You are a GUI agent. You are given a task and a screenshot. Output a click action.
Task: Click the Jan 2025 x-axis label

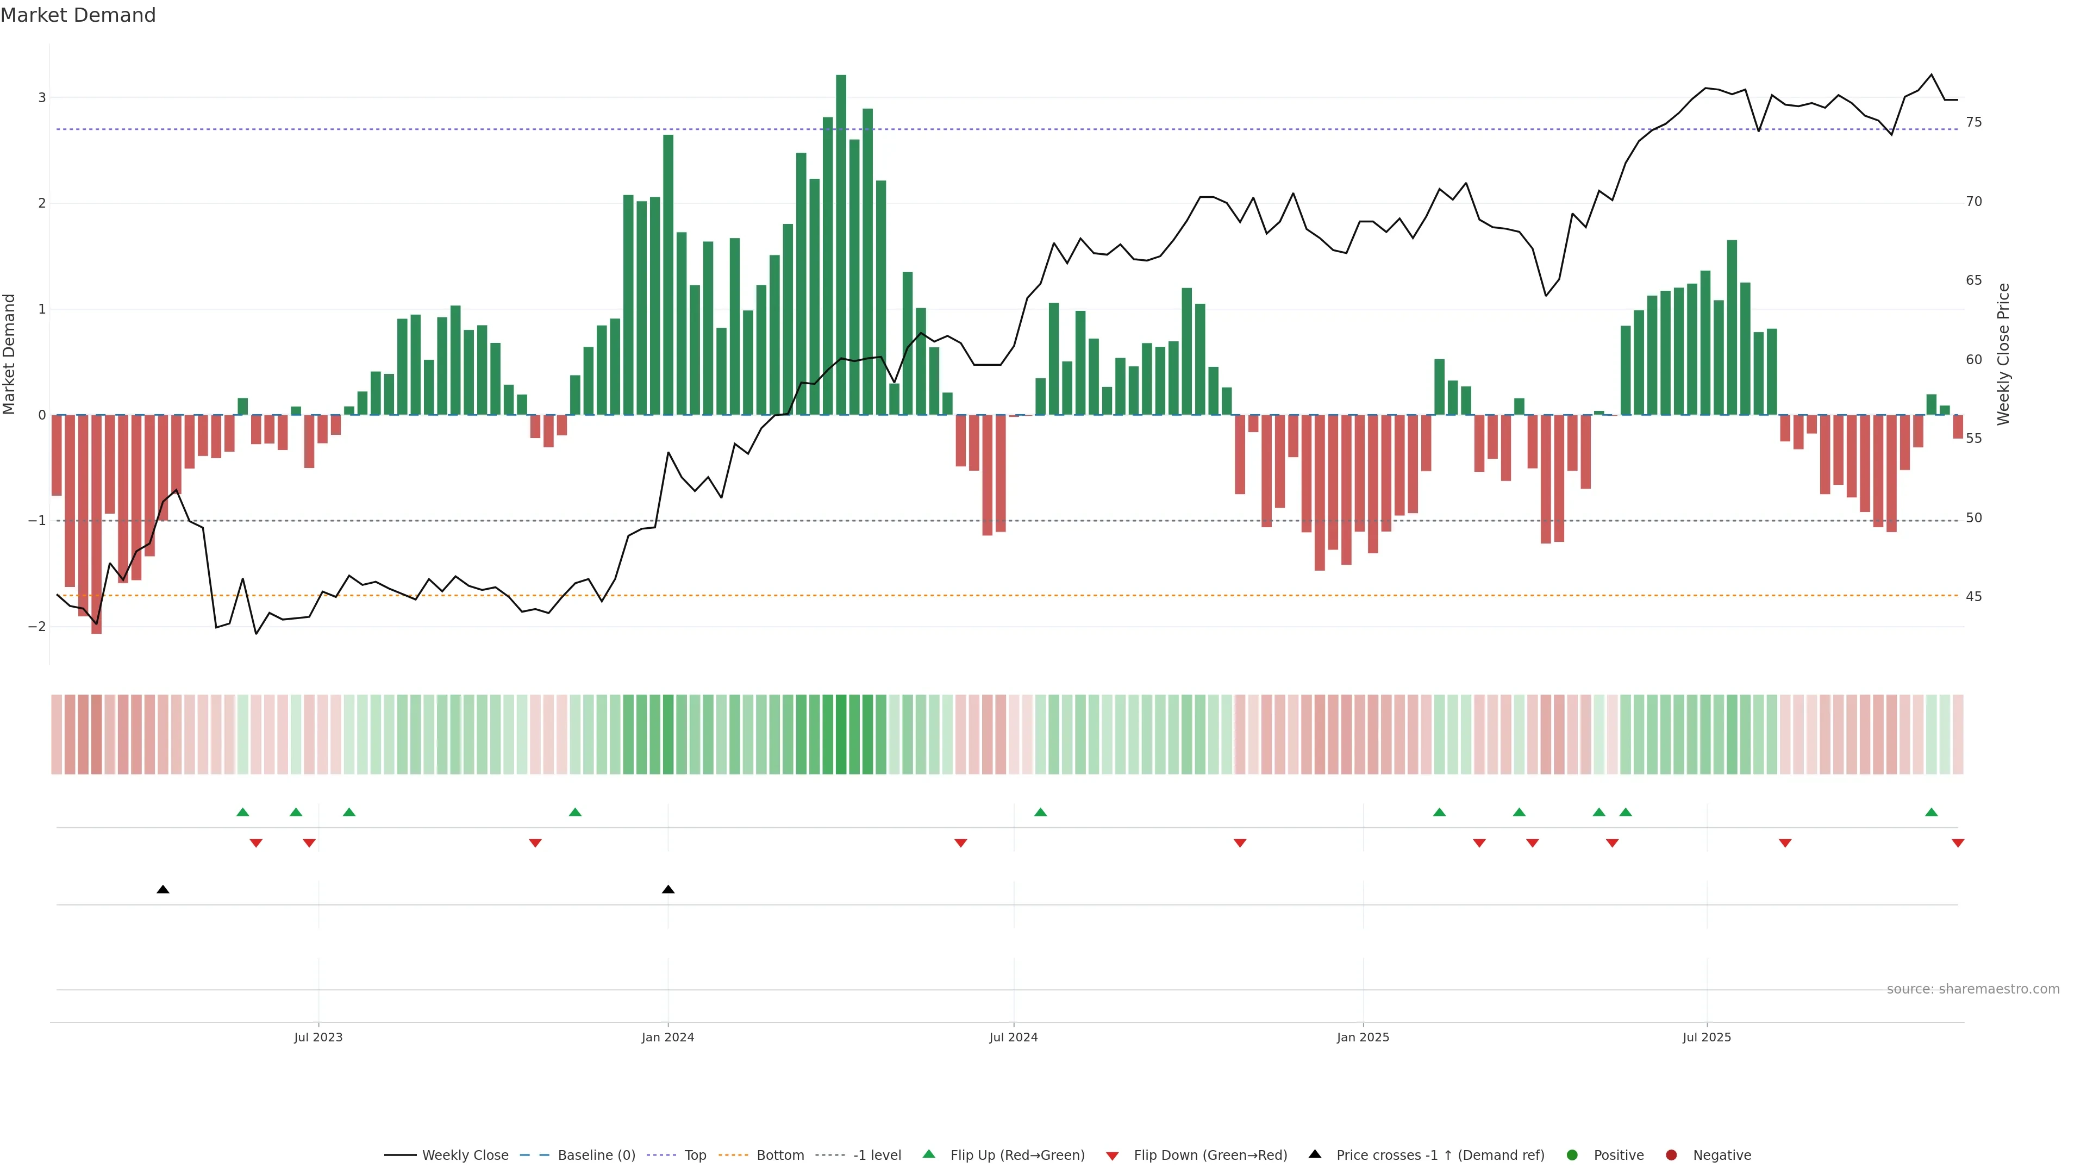(x=1363, y=1037)
